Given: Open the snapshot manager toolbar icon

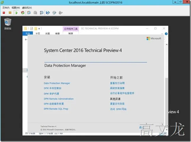Looking at the screenshot, I should click(x=42, y=13).
